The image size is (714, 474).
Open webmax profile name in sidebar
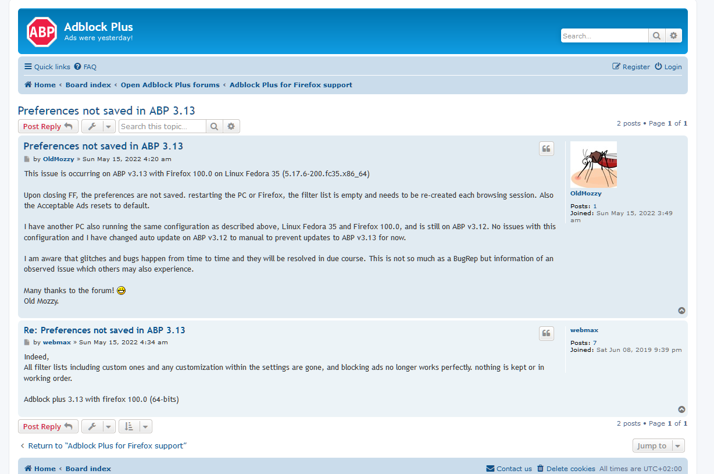coord(584,330)
